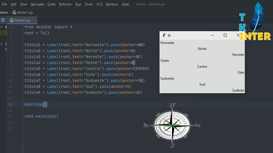Open the VCS menu

(99, 4)
